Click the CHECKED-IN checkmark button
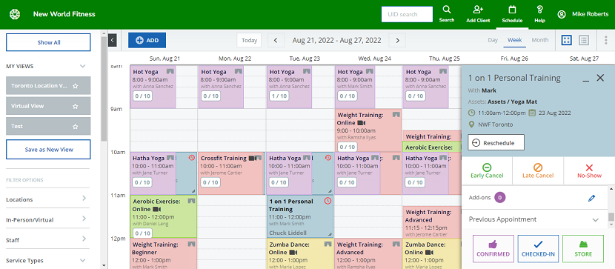The image size is (615, 269). (538, 248)
